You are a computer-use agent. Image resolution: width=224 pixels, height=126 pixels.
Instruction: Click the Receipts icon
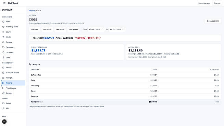[x=3, y=78]
